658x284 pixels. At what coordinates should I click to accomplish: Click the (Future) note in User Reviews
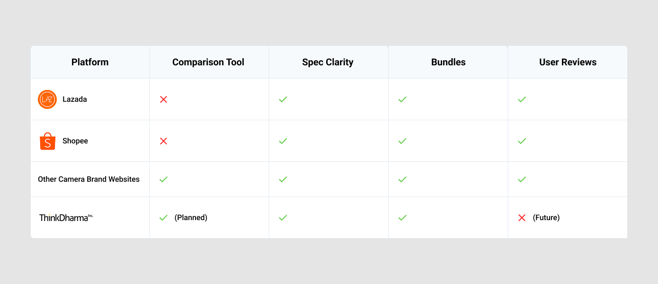point(546,218)
